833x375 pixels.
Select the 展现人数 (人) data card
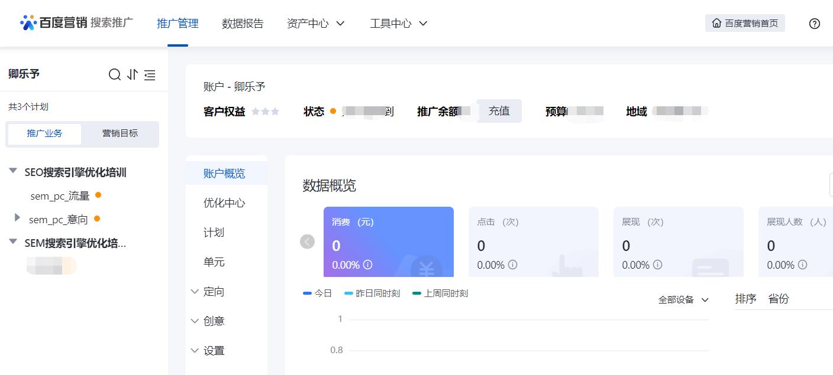point(796,242)
